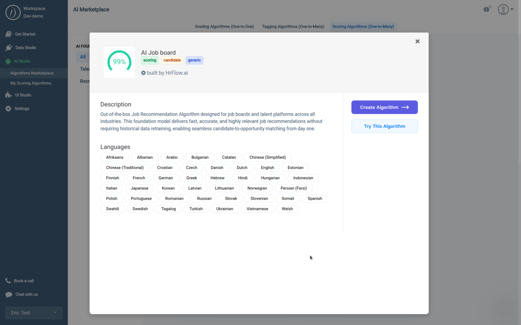Click the Book a call phone icon
This screenshot has height=325, width=521.
click(8, 280)
